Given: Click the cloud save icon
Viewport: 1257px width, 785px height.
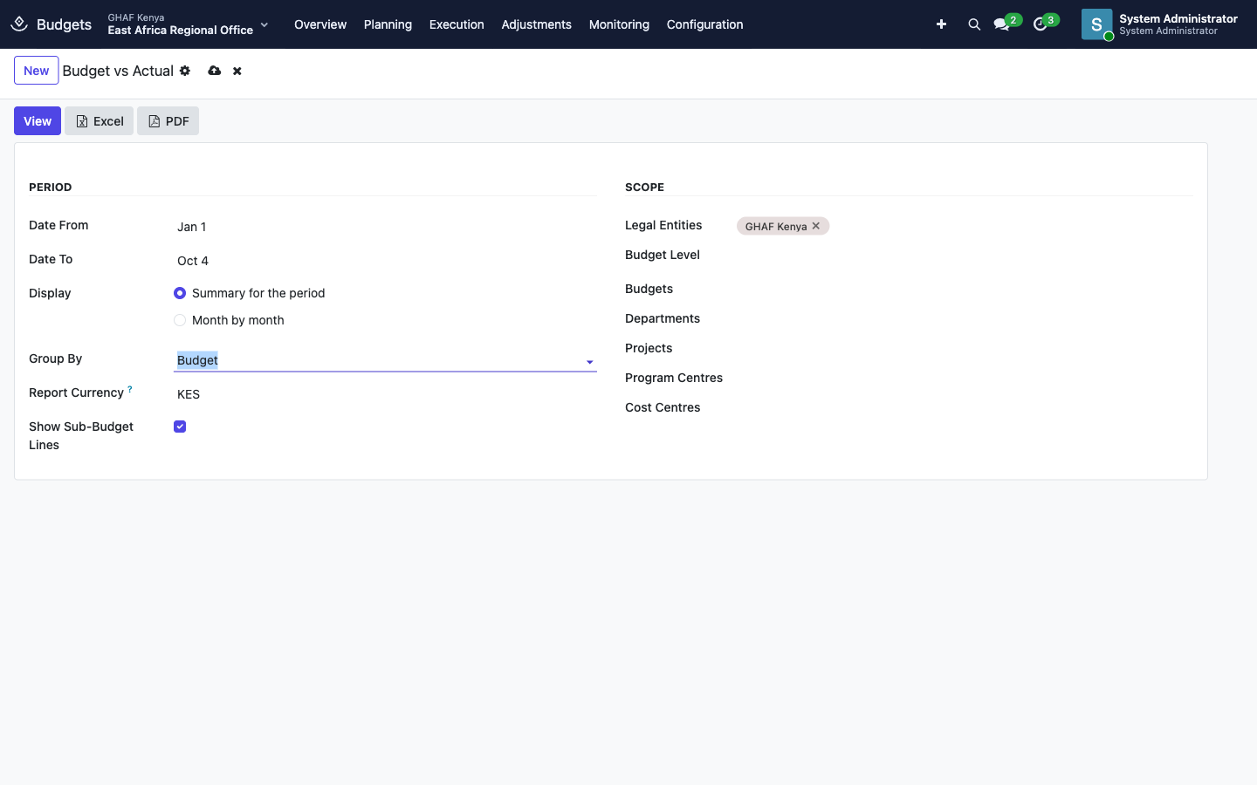Looking at the screenshot, I should tap(214, 71).
